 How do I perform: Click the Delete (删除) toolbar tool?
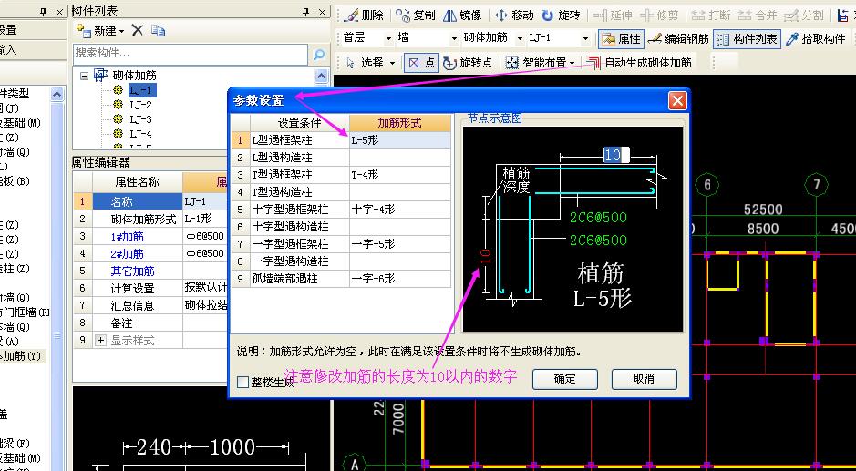pos(366,15)
